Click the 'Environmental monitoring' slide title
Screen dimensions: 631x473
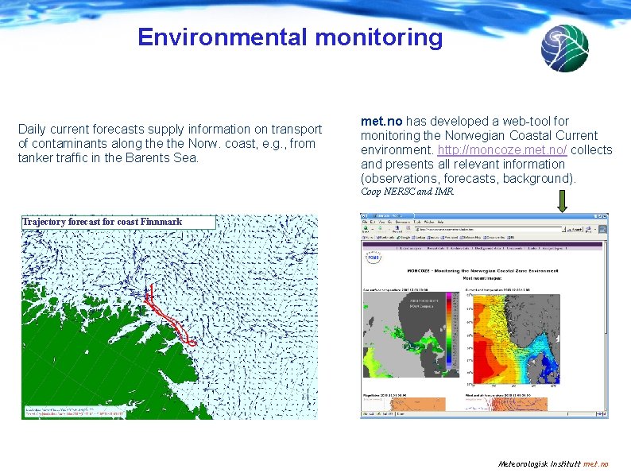click(290, 37)
